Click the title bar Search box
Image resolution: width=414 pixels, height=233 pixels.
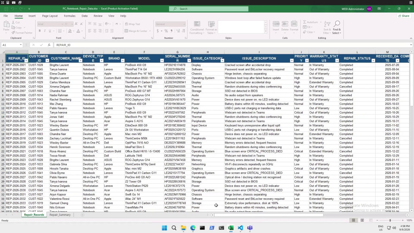click(209, 9)
